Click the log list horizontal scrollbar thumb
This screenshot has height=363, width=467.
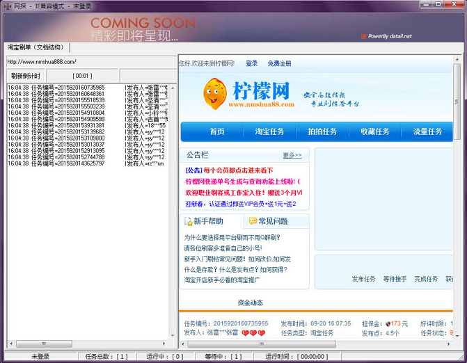click(44, 344)
